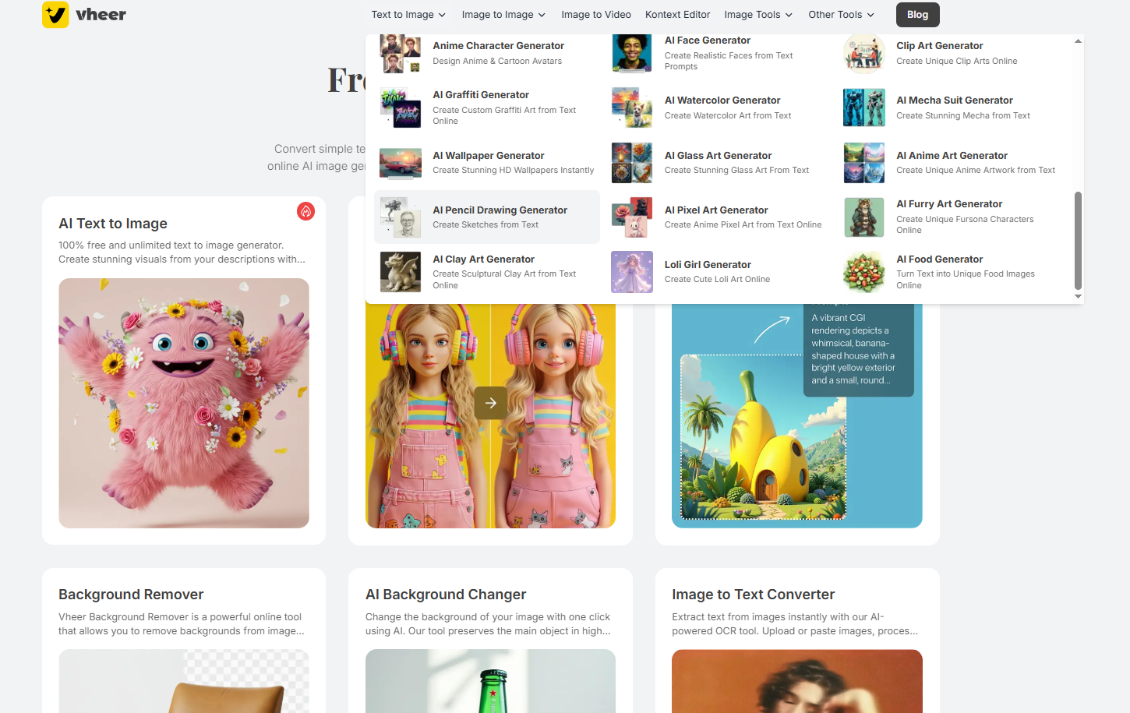Click dropdown menu scrollbar down arrow
1130x713 pixels.
(1078, 297)
